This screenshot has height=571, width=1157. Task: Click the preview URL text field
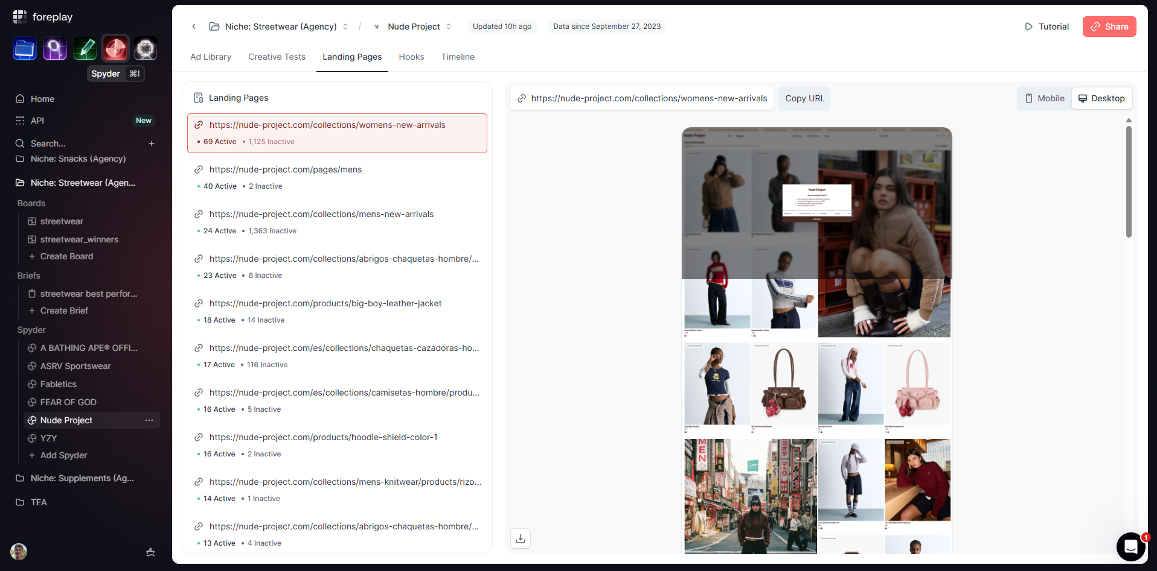[x=641, y=98]
